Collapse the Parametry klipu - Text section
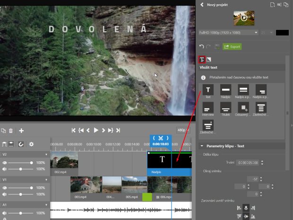The image size is (293, 220). click(202, 146)
